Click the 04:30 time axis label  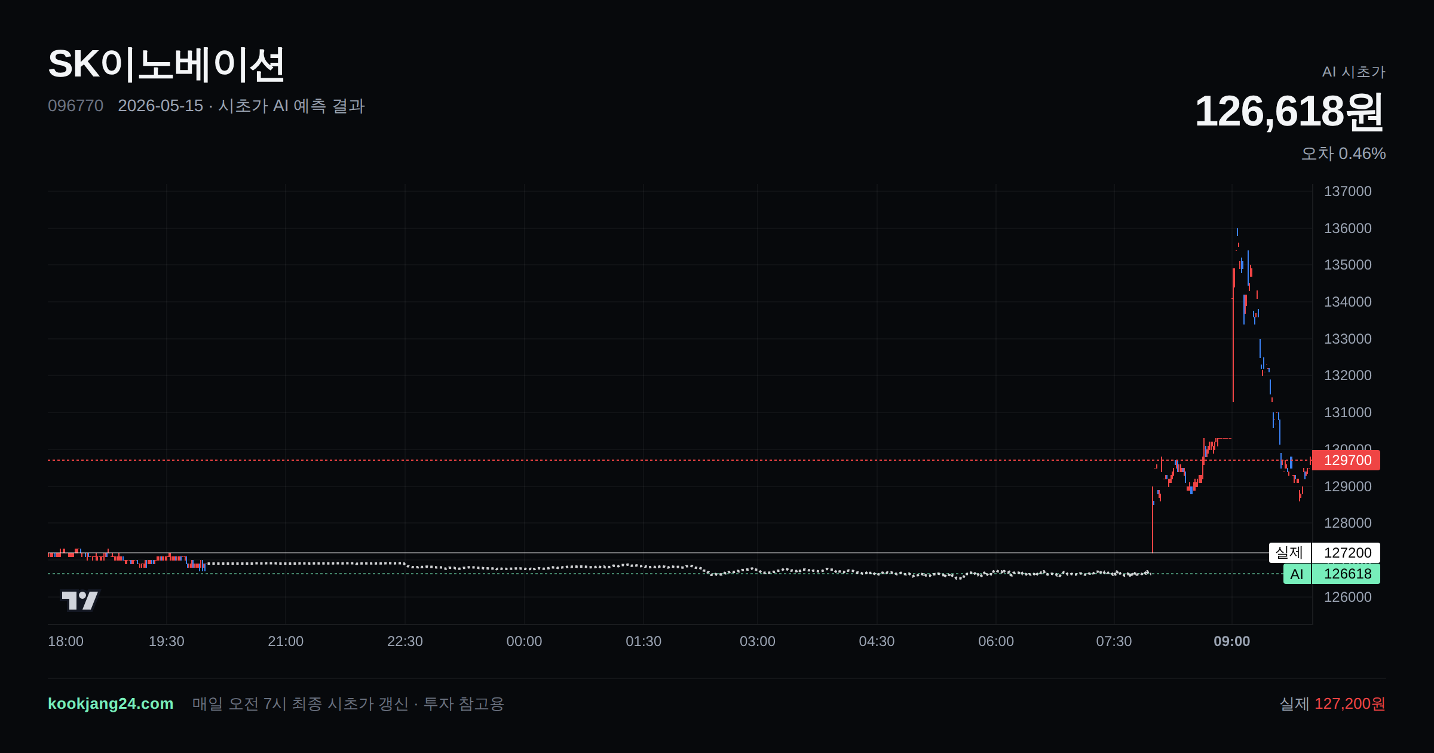(877, 641)
